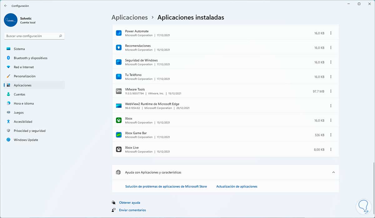Open Hora e idioma category
375x218 pixels.
coord(34,103)
